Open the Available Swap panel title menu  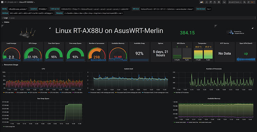coord(139,43)
